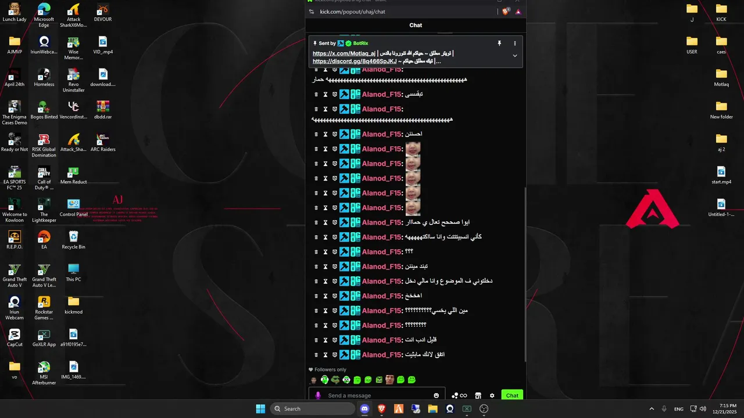Select the KICK folder on desktop

tap(721, 13)
